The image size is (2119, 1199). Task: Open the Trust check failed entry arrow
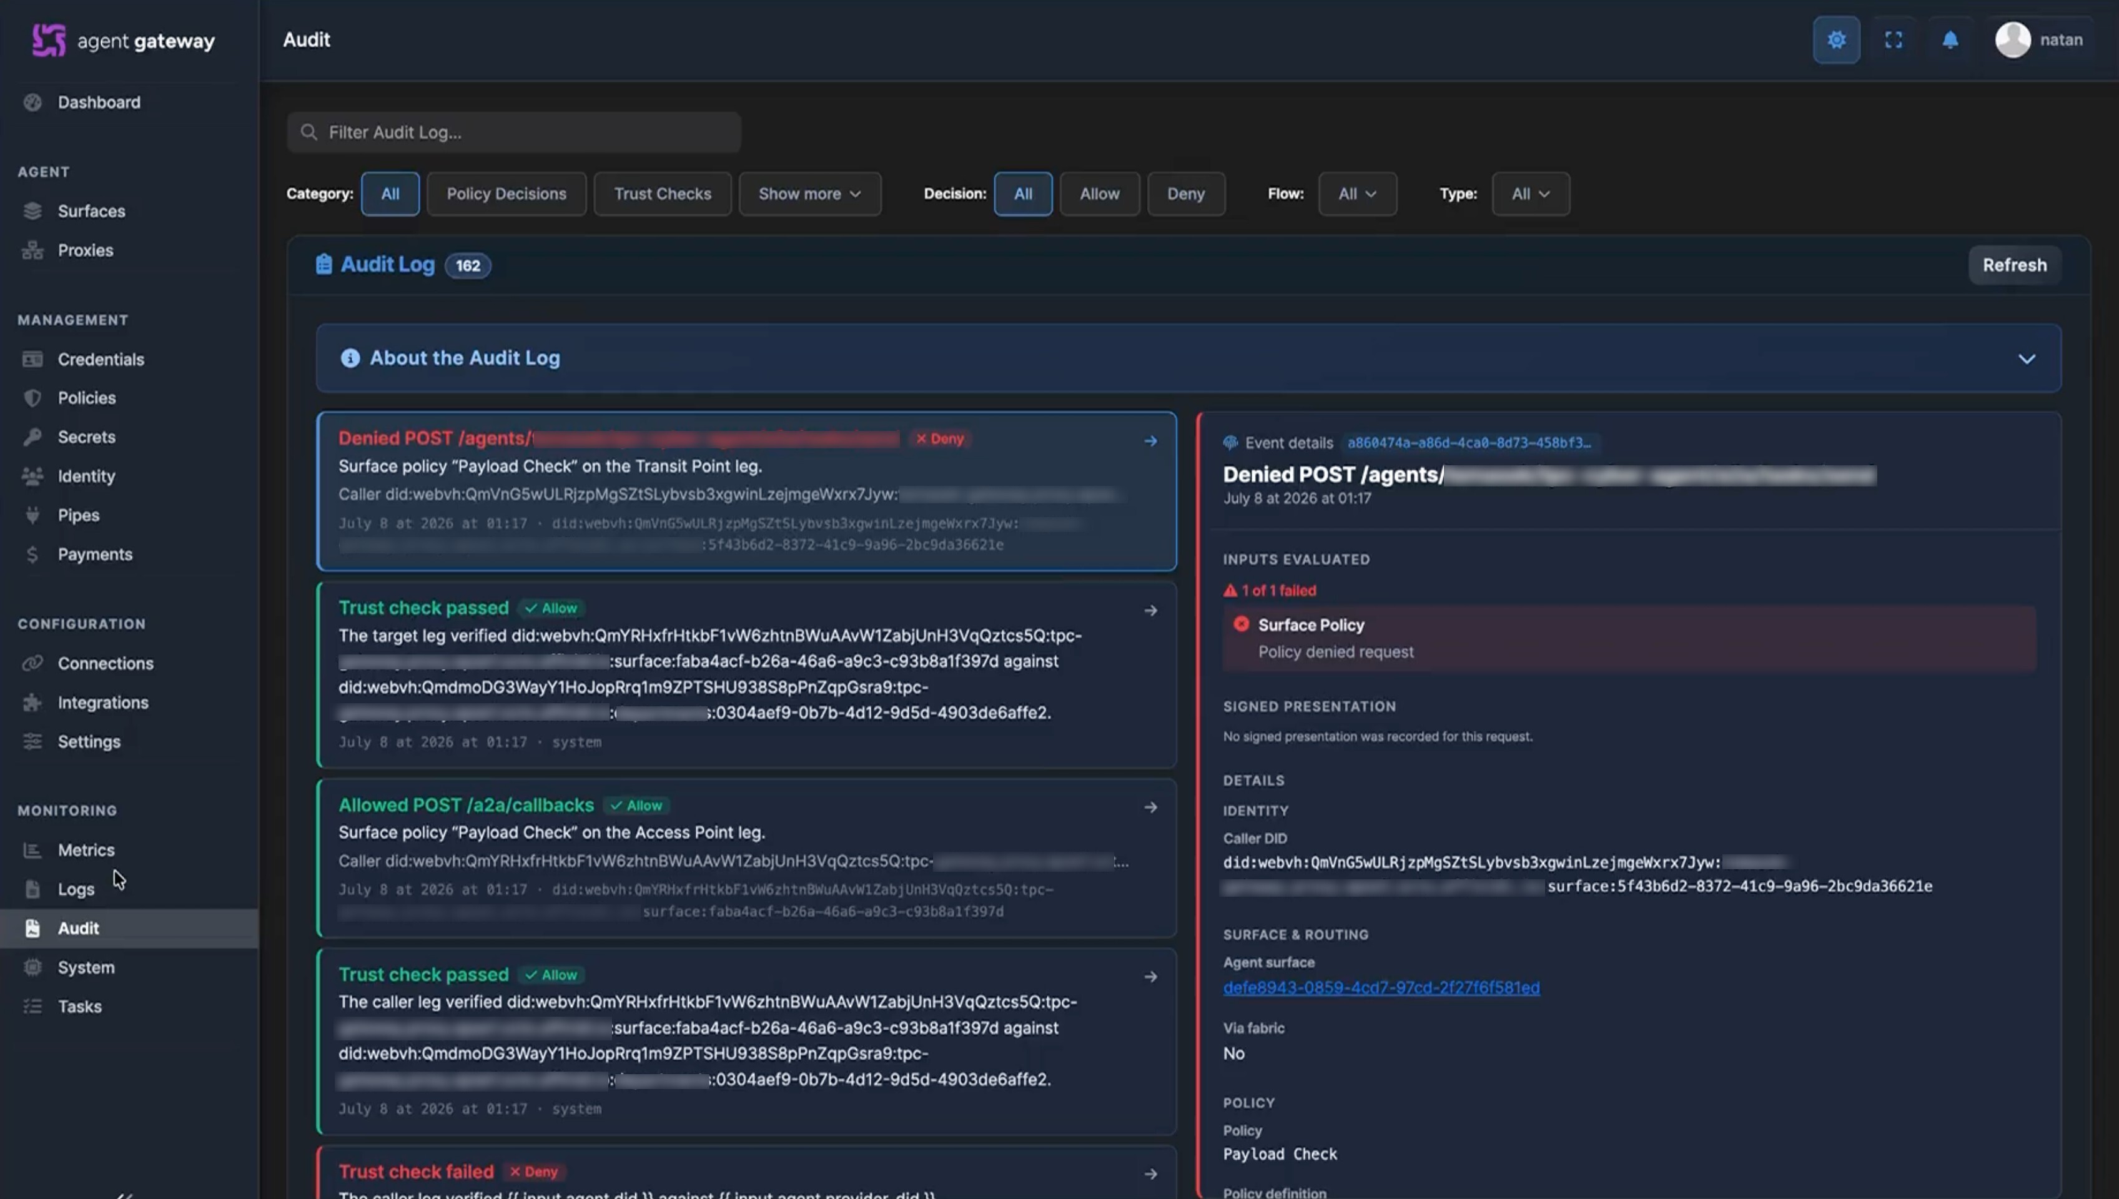tap(1150, 1174)
